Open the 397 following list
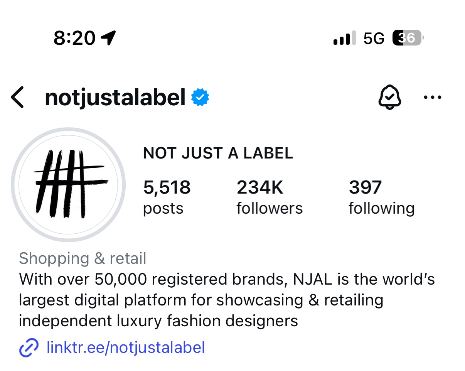 [x=381, y=197]
